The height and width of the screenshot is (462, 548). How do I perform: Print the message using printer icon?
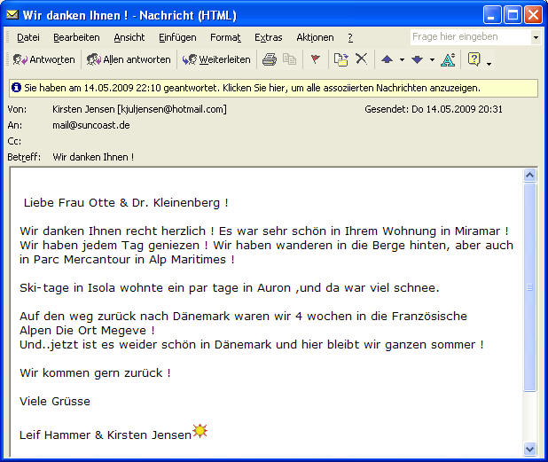(x=270, y=59)
